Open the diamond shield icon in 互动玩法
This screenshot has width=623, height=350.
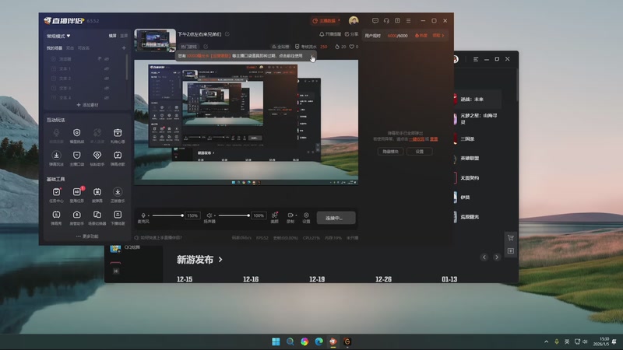point(97,155)
